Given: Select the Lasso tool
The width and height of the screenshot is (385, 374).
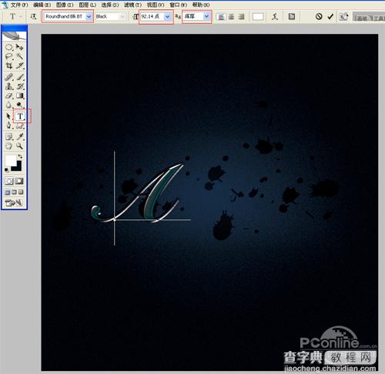Looking at the screenshot, I should click(x=9, y=56).
